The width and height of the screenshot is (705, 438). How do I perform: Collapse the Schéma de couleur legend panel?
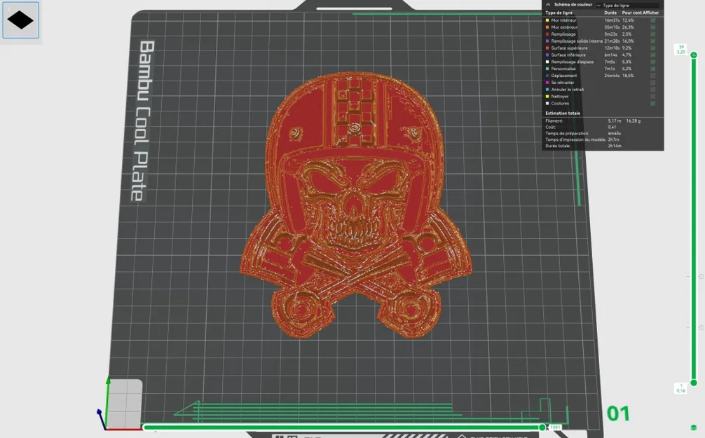tap(548, 4)
